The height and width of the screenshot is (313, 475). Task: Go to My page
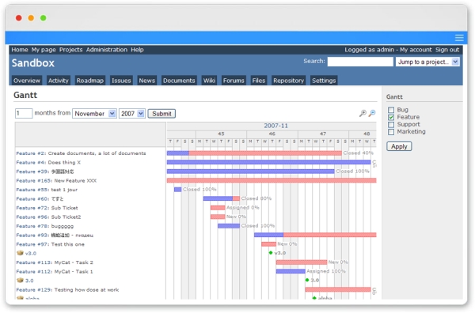pyautogui.click(x=44, y=50)
